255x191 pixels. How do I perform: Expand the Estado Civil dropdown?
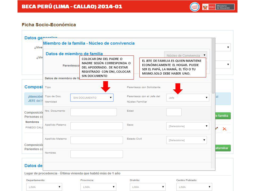coord(186,140)
